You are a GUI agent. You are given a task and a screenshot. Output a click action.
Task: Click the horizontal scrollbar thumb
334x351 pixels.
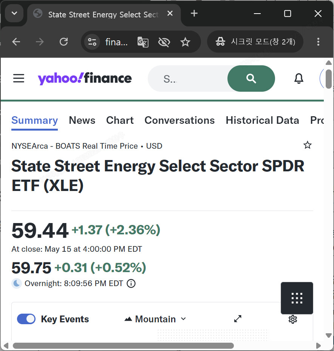(123, 346)
